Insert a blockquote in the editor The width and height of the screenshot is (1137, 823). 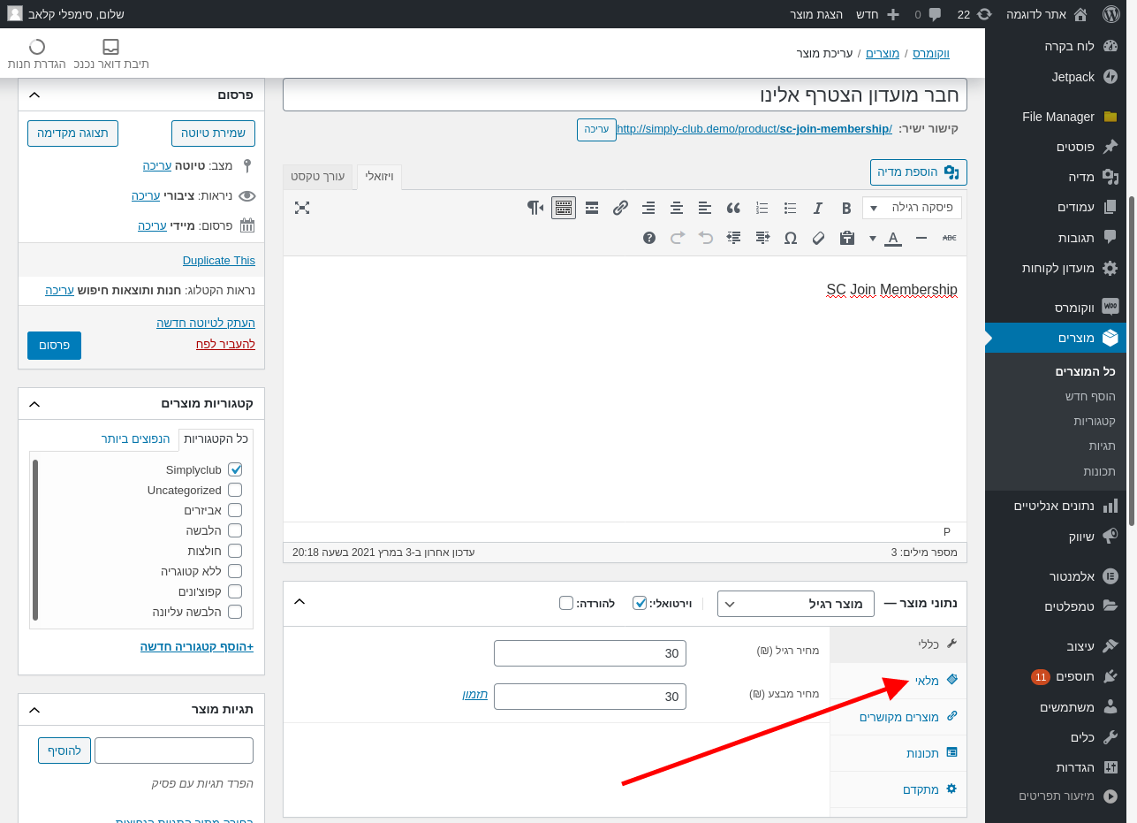click(x=732, y=208)
